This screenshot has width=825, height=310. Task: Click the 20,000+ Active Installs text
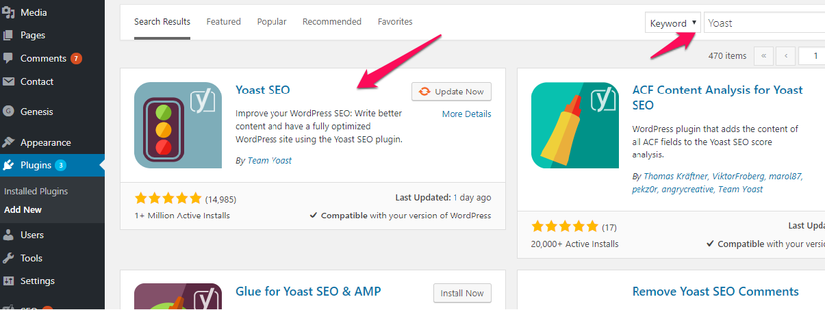[574, 244]
